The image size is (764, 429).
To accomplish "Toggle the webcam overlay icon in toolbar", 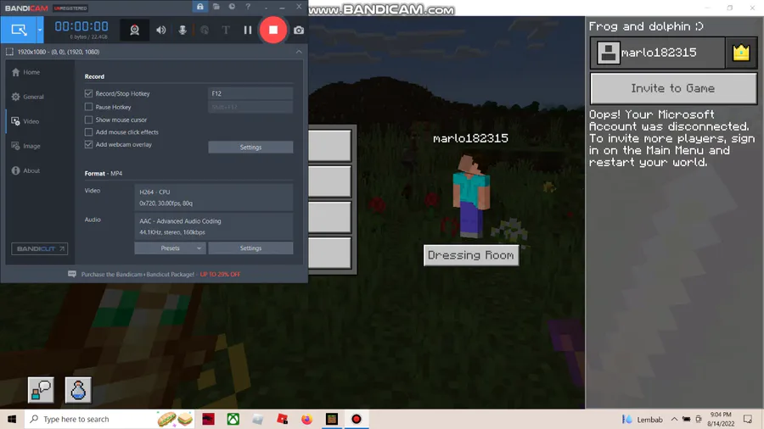I will [x=134, y=30].
